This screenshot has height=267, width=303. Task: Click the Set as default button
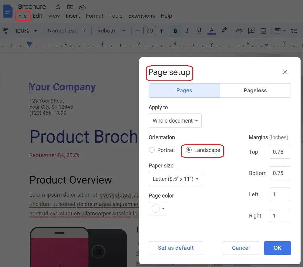(x=176, y=248)
